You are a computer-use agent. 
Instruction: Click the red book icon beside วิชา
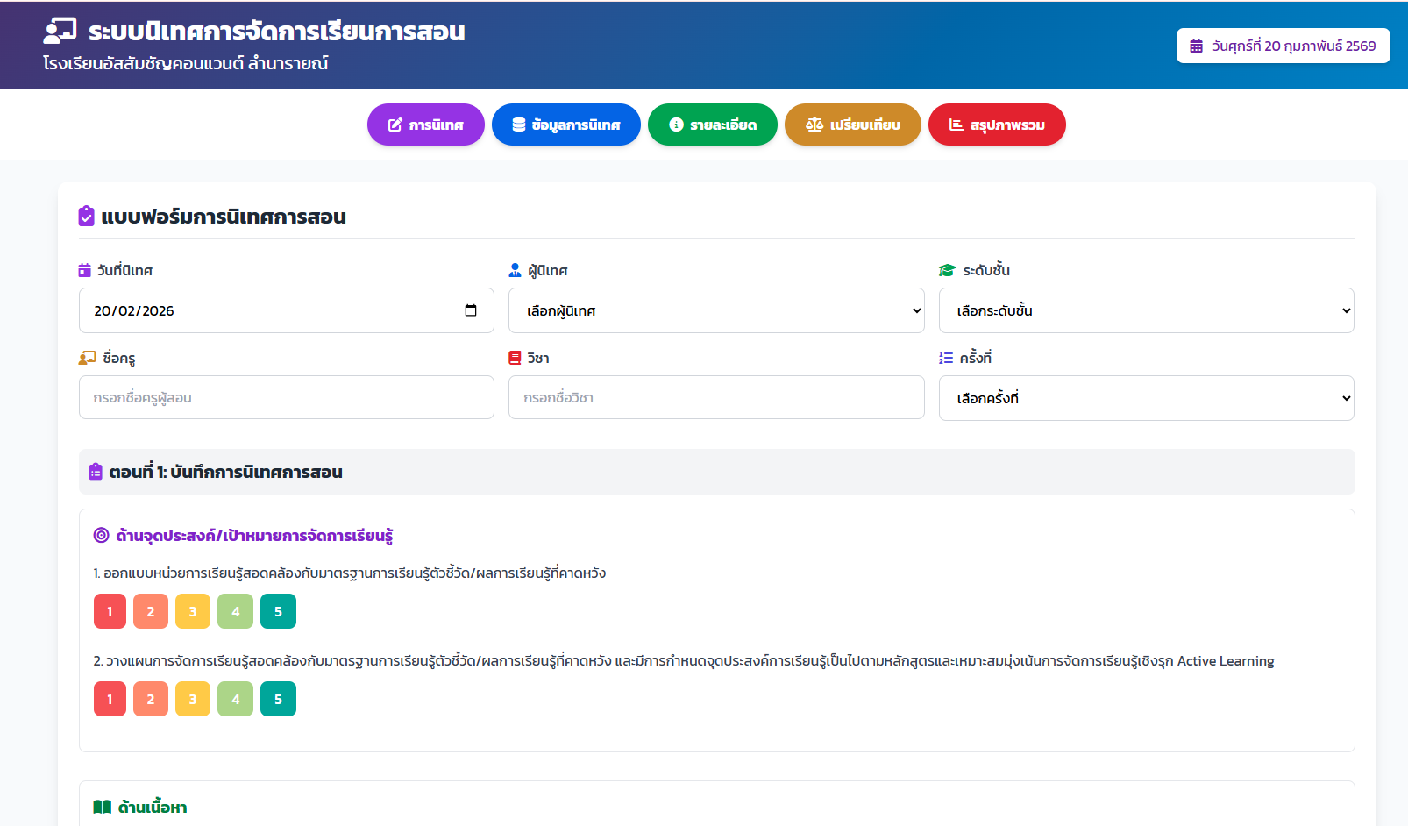[x=515, y=358]
